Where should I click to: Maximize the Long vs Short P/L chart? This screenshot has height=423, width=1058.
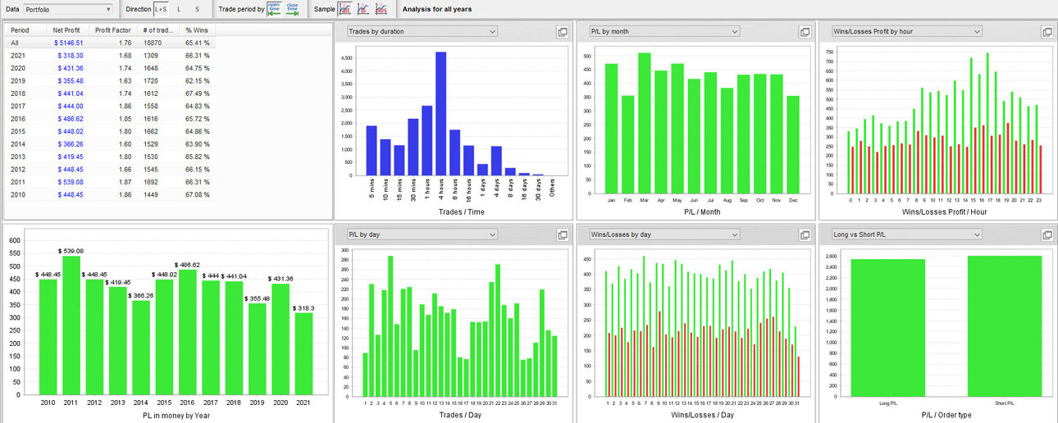click(x=1047, y=235)
